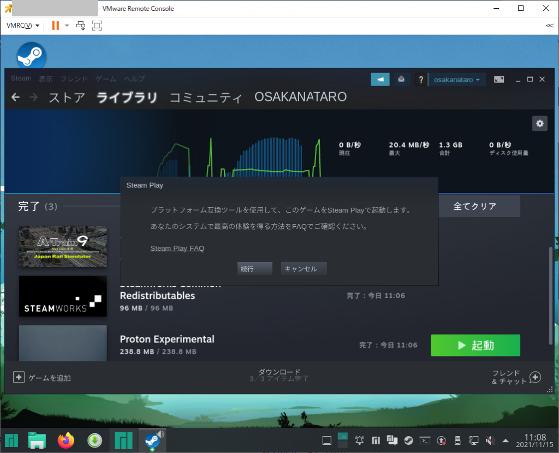The width and height of the screenshot is (559, 453).
Task: Click the 1.3 GB total value
Action: point(450,145)
